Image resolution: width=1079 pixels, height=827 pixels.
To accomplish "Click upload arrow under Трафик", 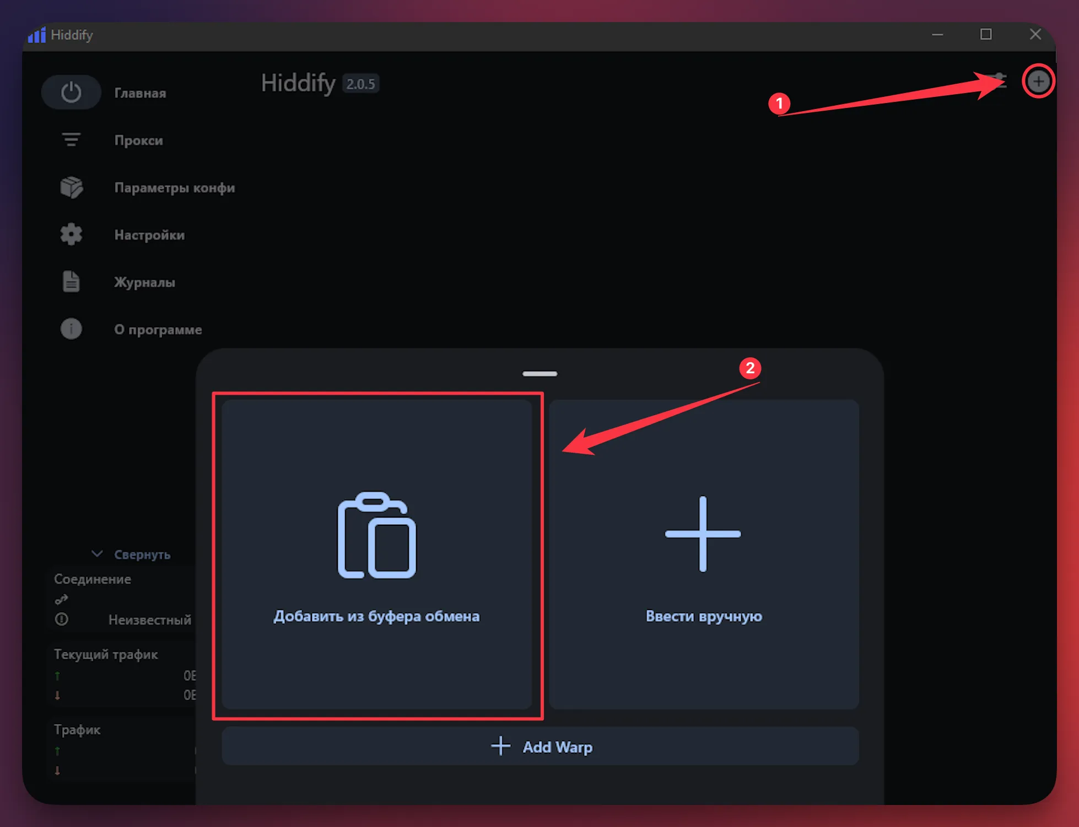I will pyautogui.click(x=57, y=751).
